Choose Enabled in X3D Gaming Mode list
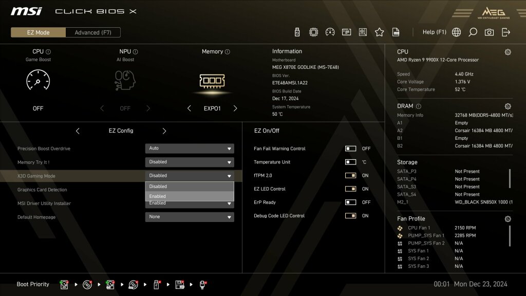Screen dimensions: 526x296 190,196
